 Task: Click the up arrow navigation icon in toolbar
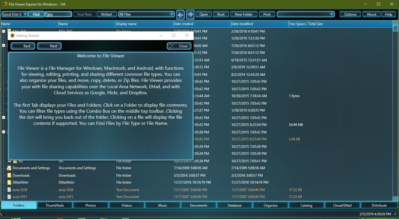[x=180, y=14]
